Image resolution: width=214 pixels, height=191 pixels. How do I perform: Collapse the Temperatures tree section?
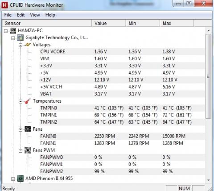point(21,101)
